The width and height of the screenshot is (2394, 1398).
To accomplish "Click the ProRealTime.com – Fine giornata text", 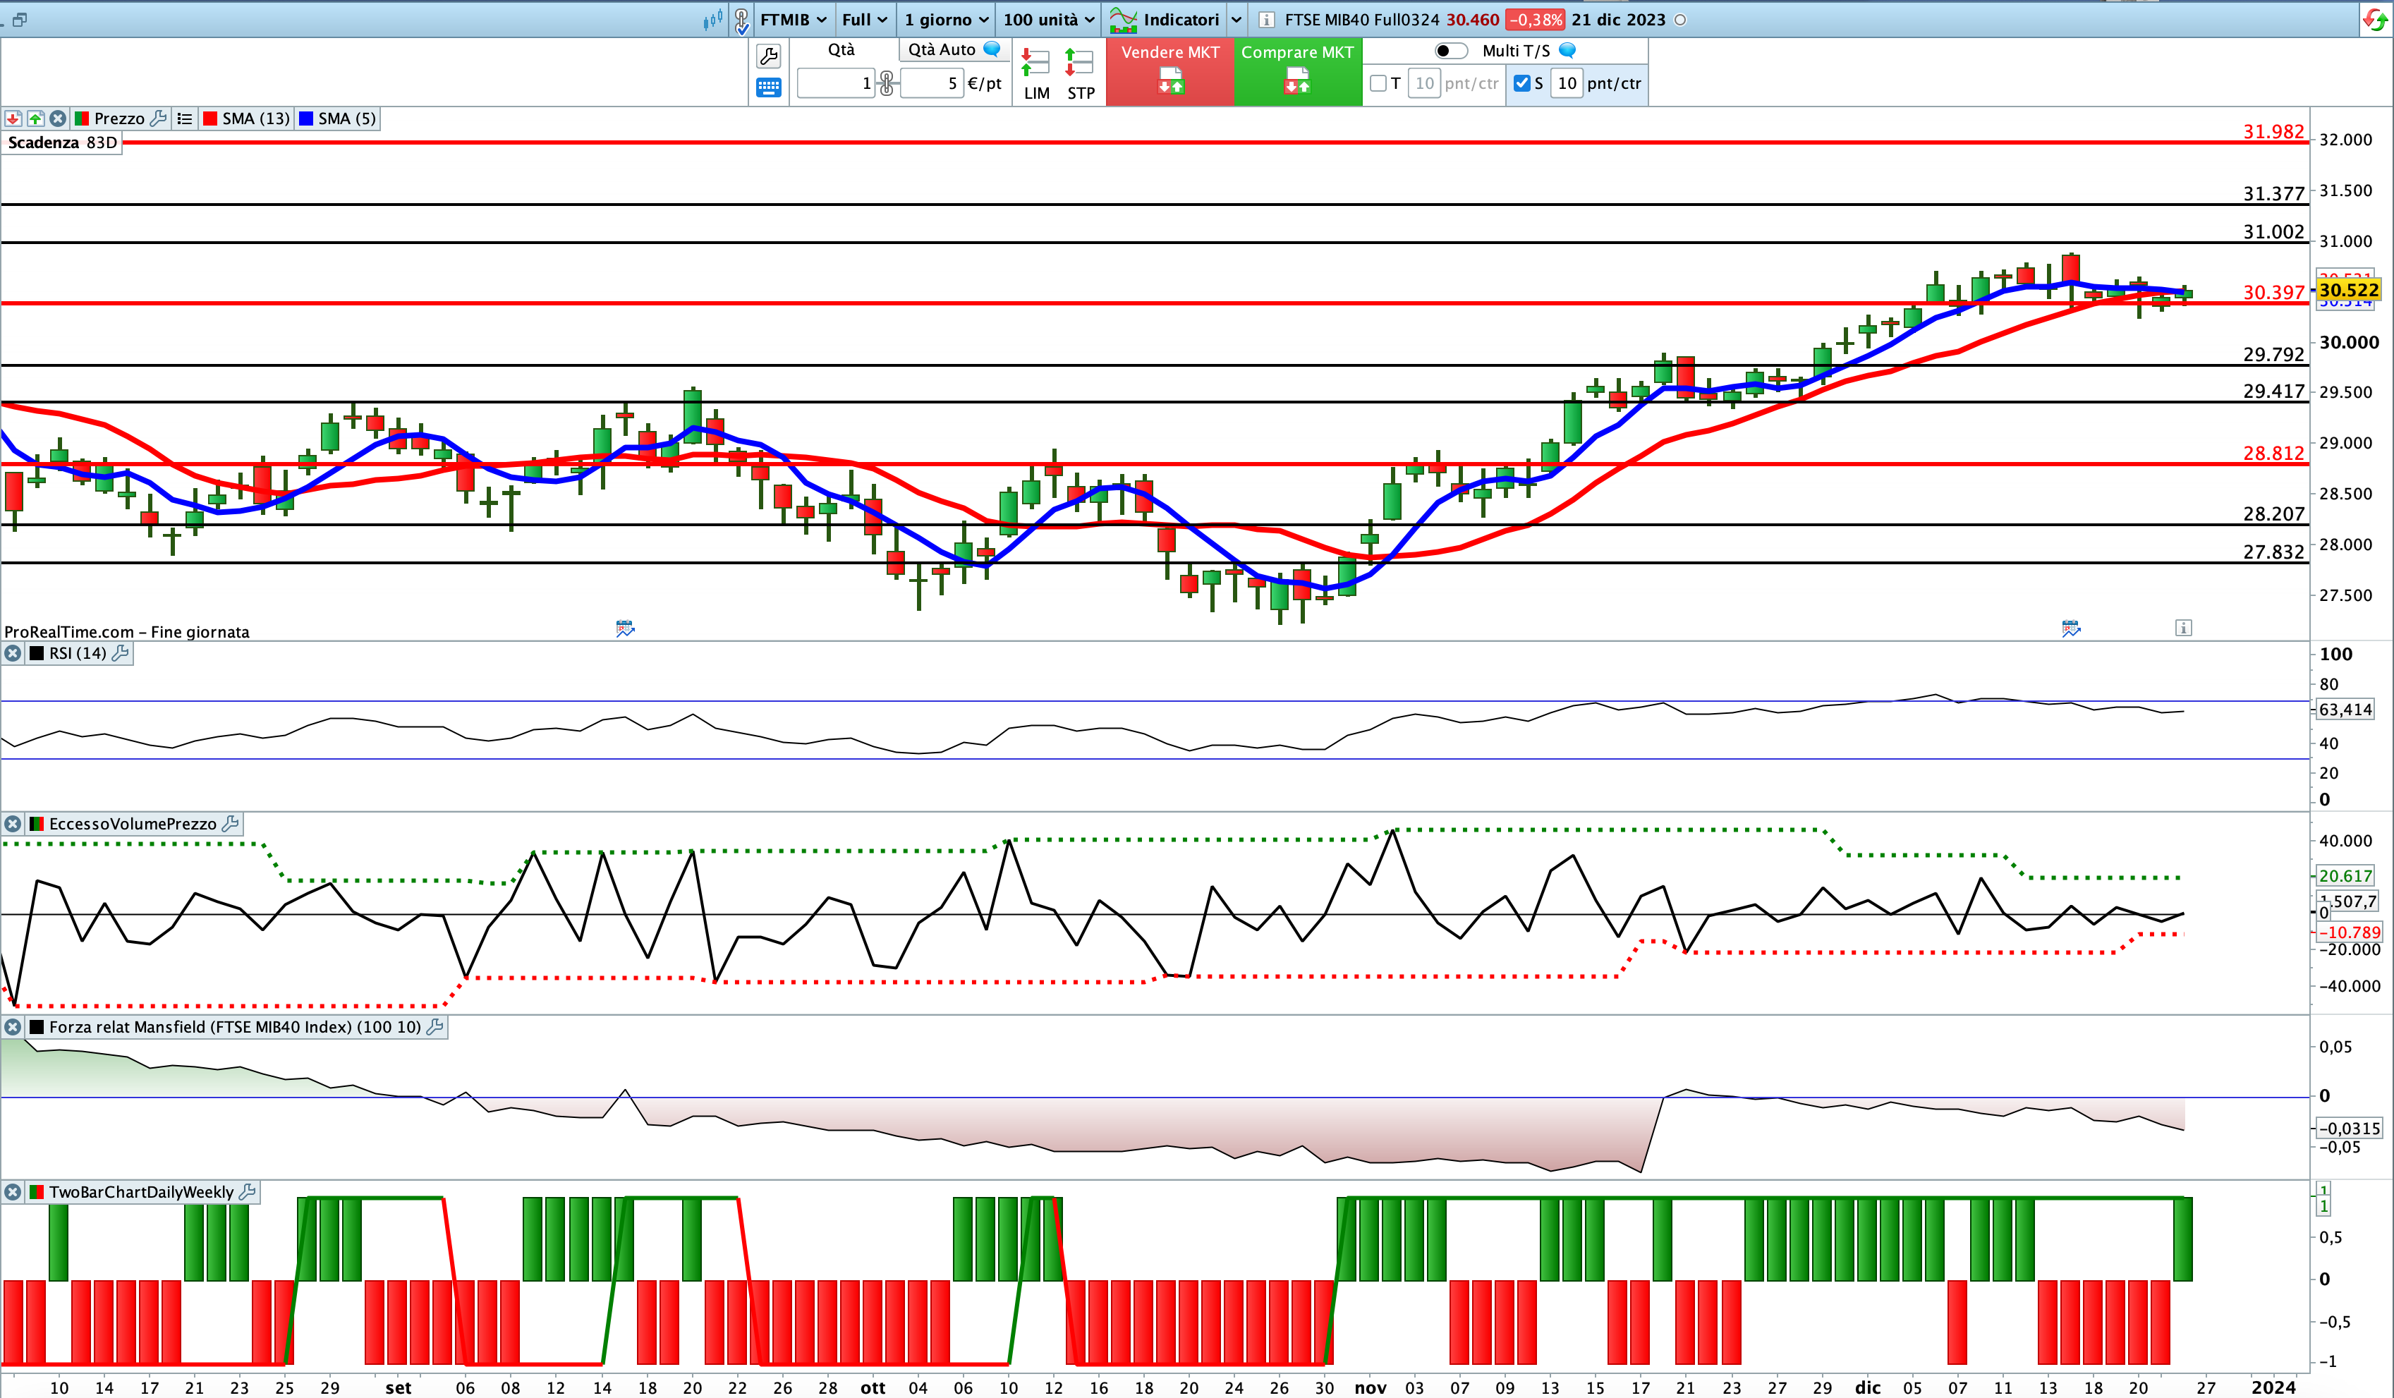I will point(126,633).
